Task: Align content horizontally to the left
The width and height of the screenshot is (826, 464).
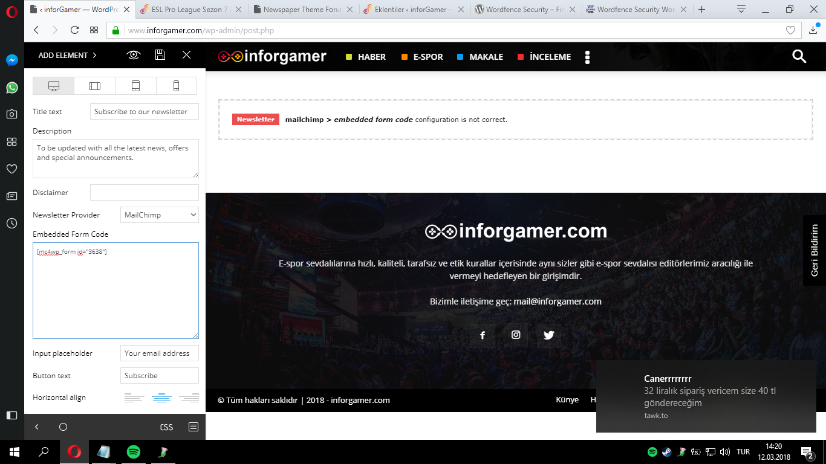Action: tap(134, 398)
